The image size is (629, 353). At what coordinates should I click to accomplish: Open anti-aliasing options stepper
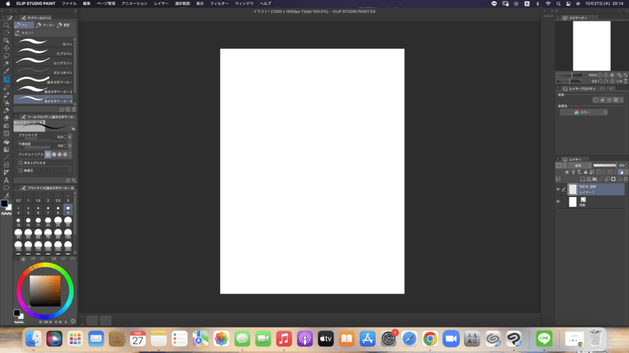[70, 154]
